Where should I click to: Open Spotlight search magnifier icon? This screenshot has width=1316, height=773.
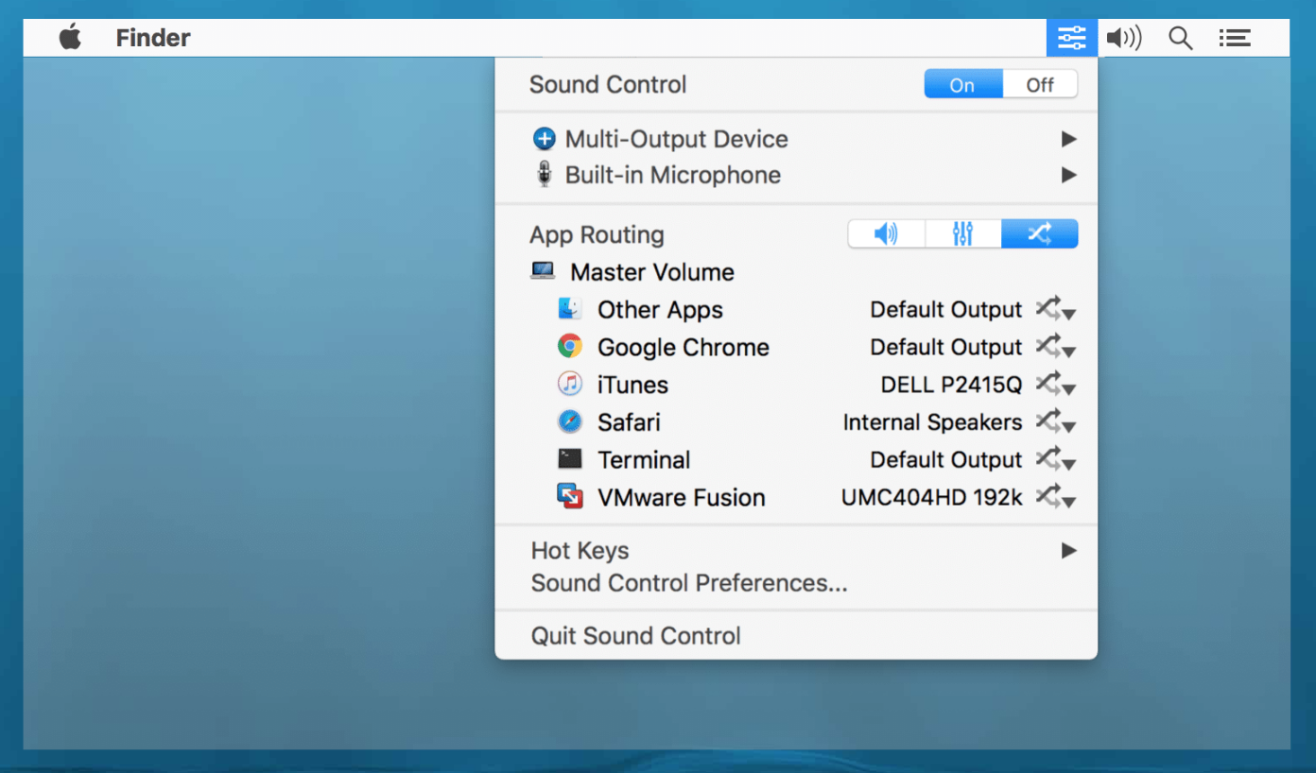pos(1180,38)
